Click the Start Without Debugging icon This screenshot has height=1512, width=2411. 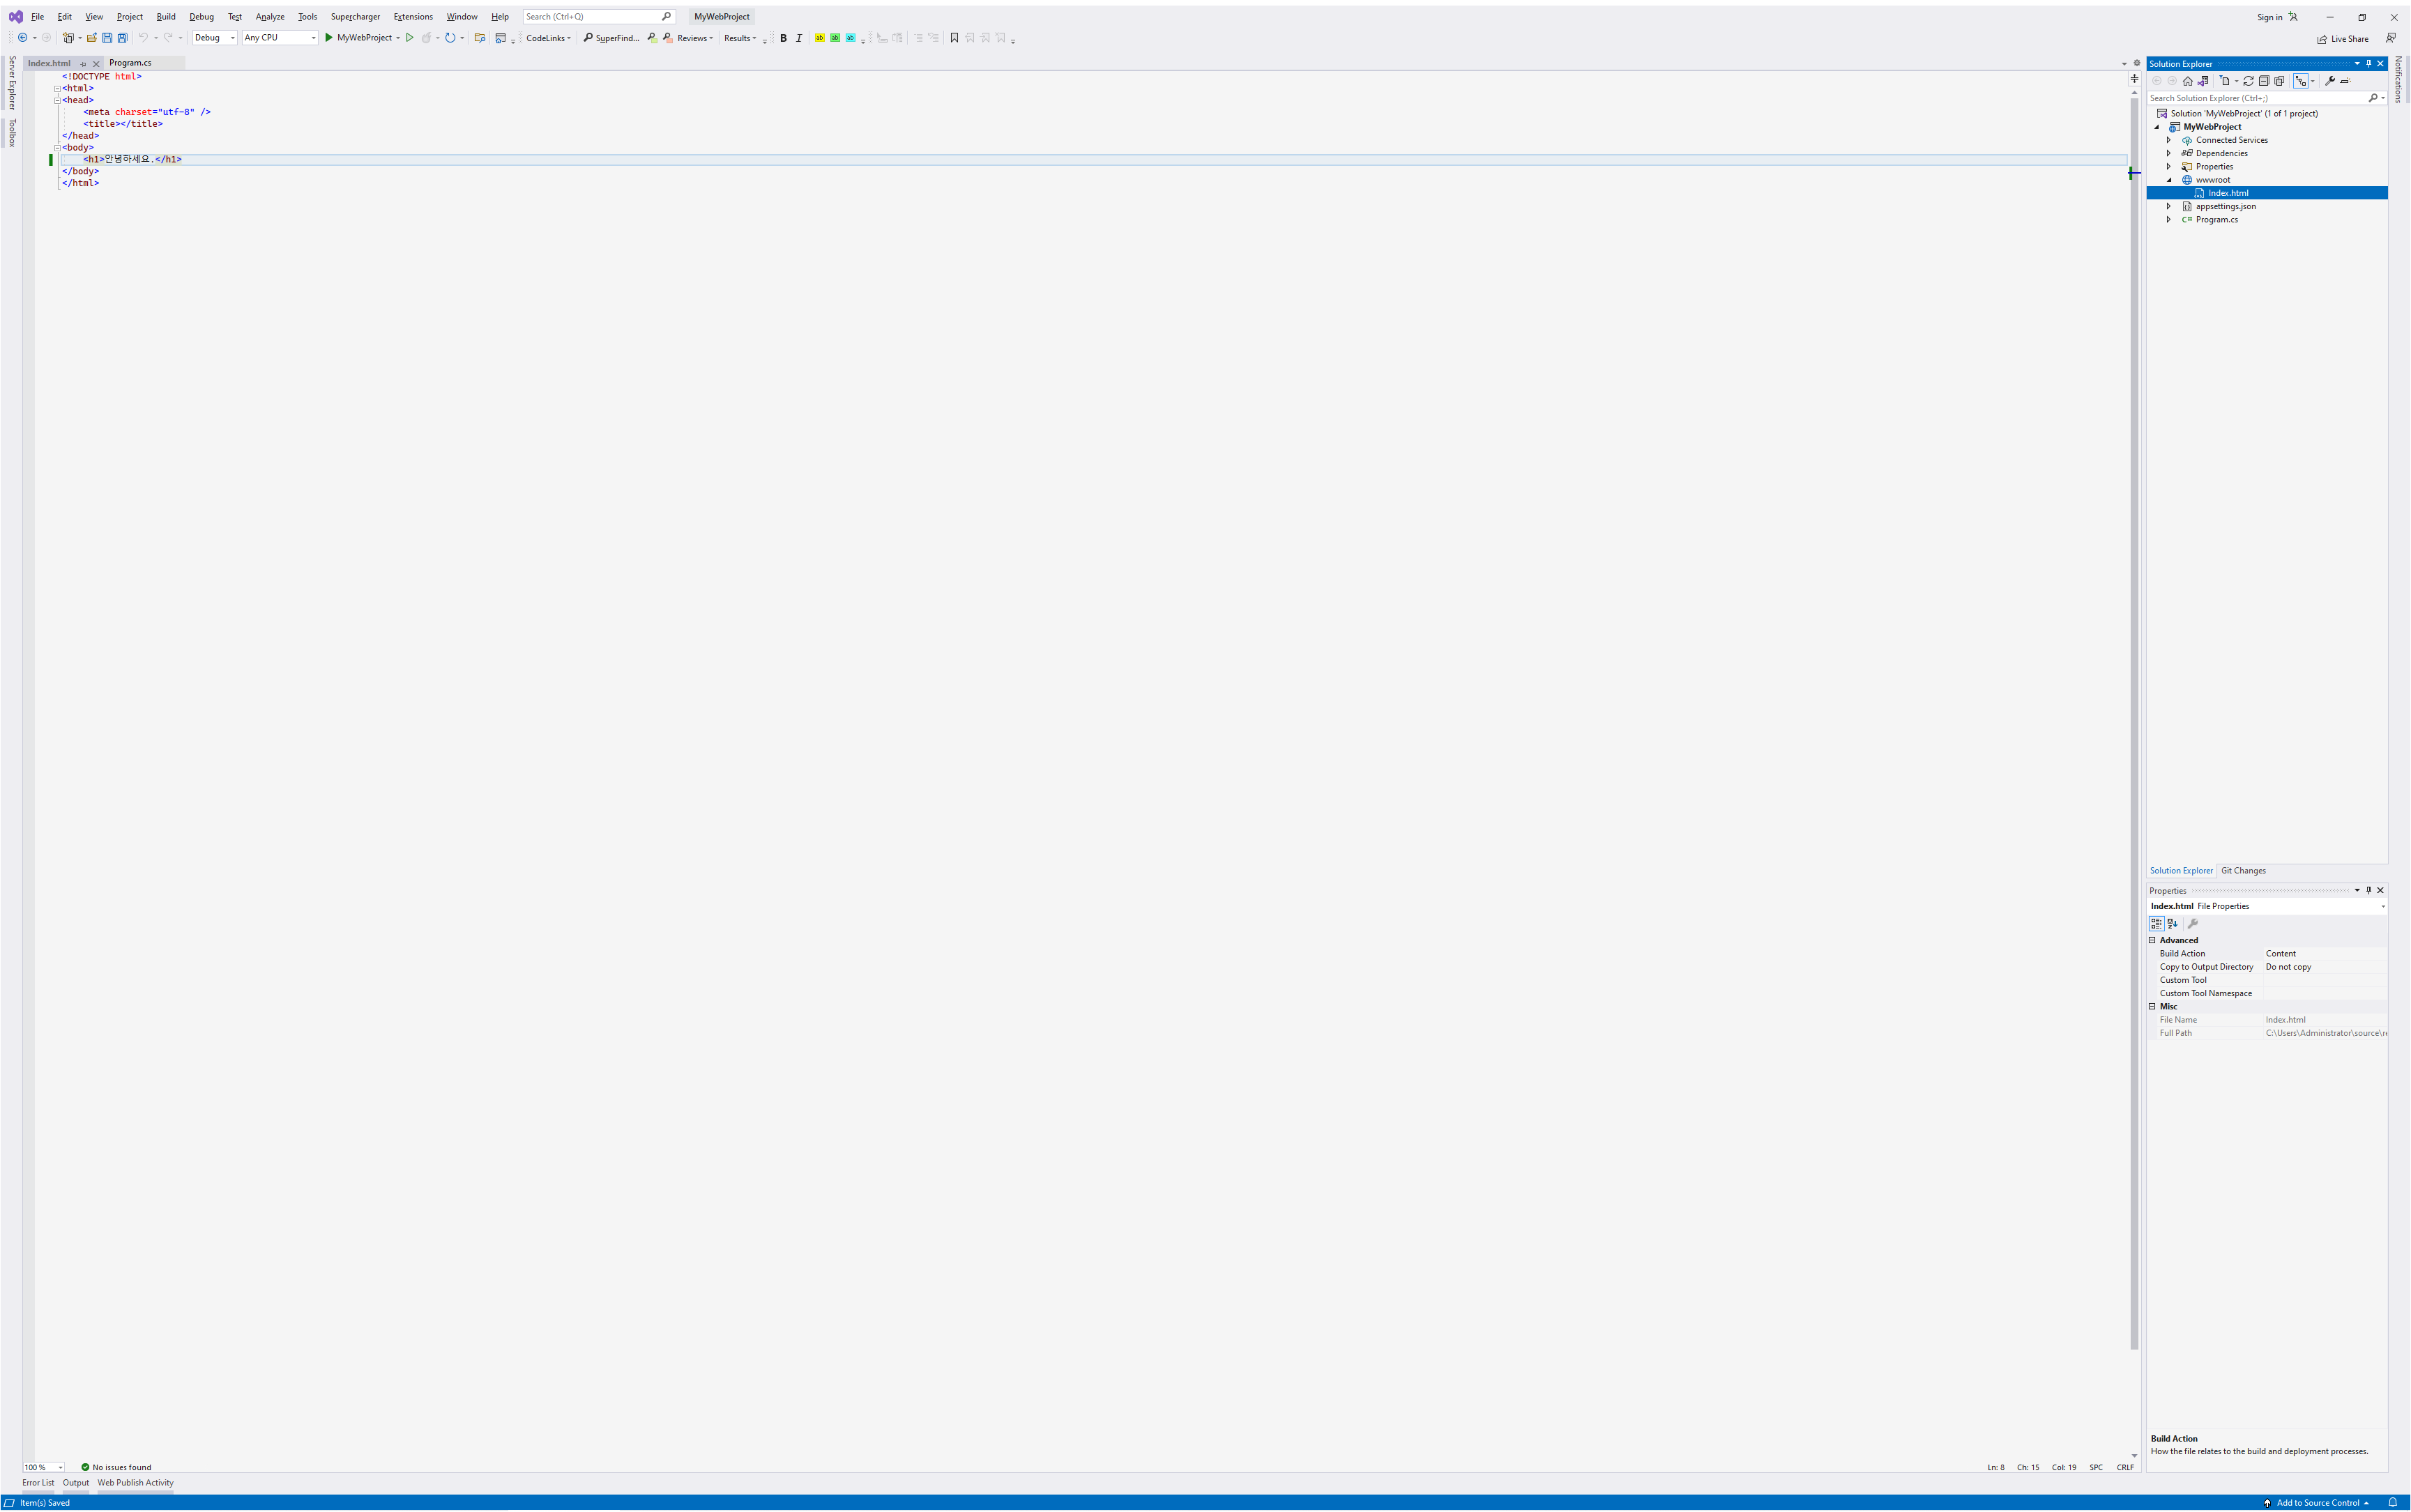409,38
